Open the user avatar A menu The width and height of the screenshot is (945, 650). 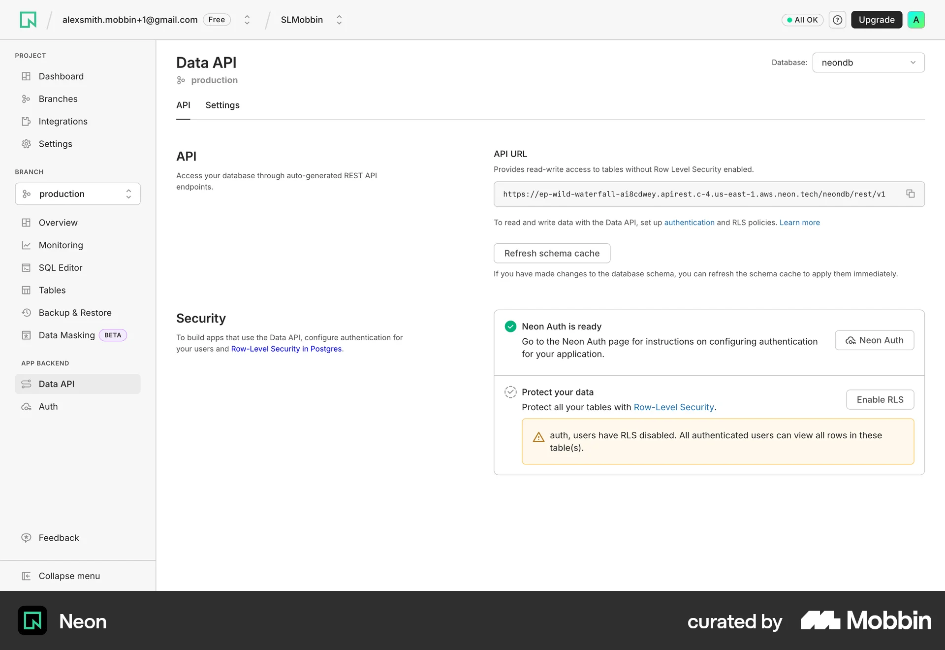click(x=916, y=20)
